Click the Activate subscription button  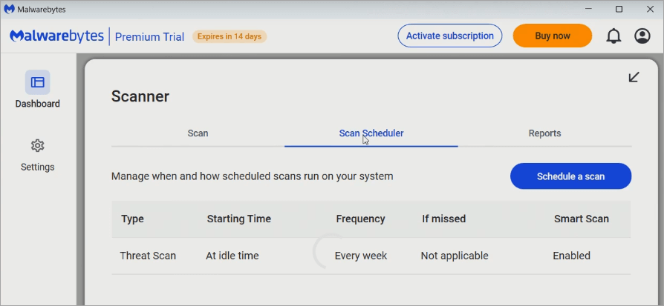click(x=450, y=36)
